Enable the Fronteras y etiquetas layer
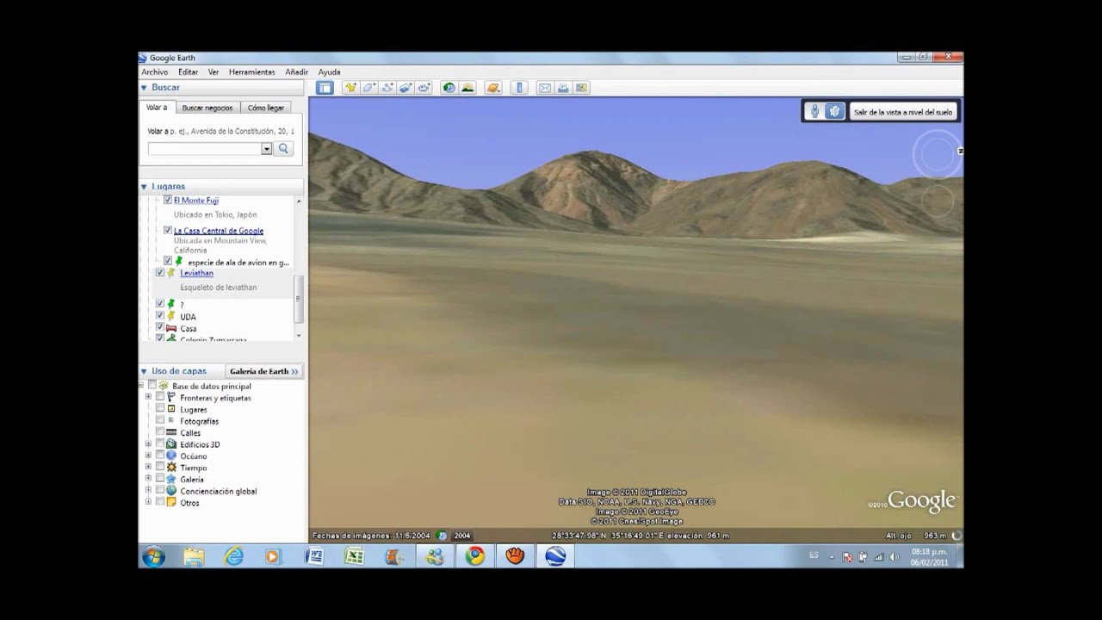The image size is (1102, 620). (160, 397)
